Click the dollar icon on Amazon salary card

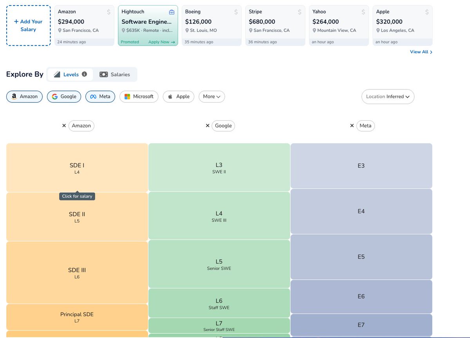(109, 12)
